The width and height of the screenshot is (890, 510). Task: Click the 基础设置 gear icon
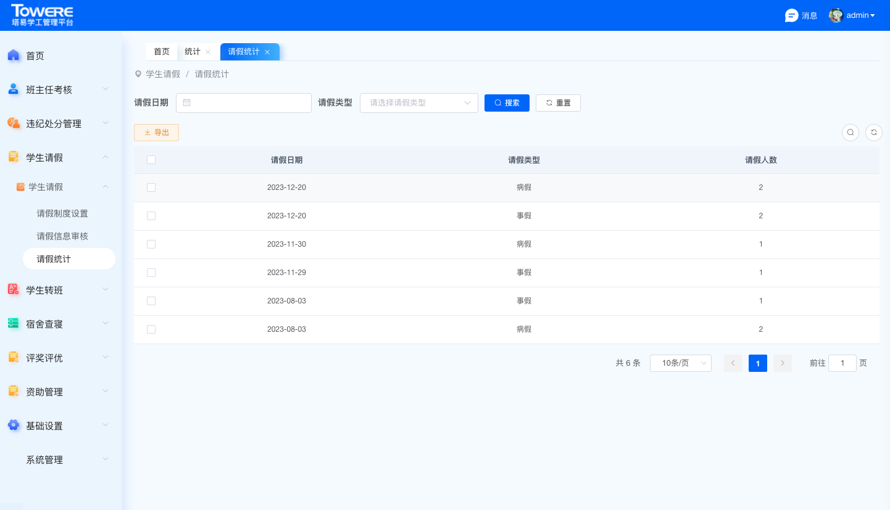[x=14, y=426]
